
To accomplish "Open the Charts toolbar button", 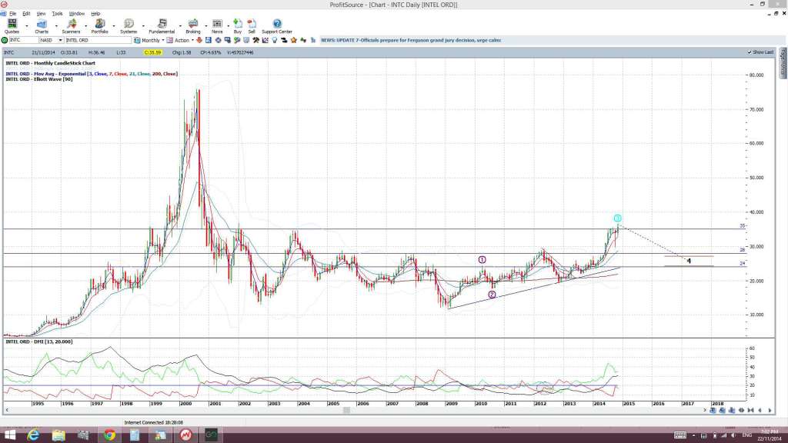I will [42, 26].
